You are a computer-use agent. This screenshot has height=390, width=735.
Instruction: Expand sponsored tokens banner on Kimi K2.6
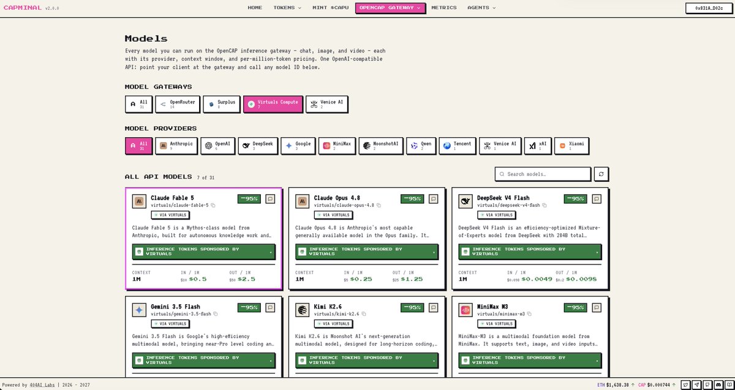click(367, 360)
